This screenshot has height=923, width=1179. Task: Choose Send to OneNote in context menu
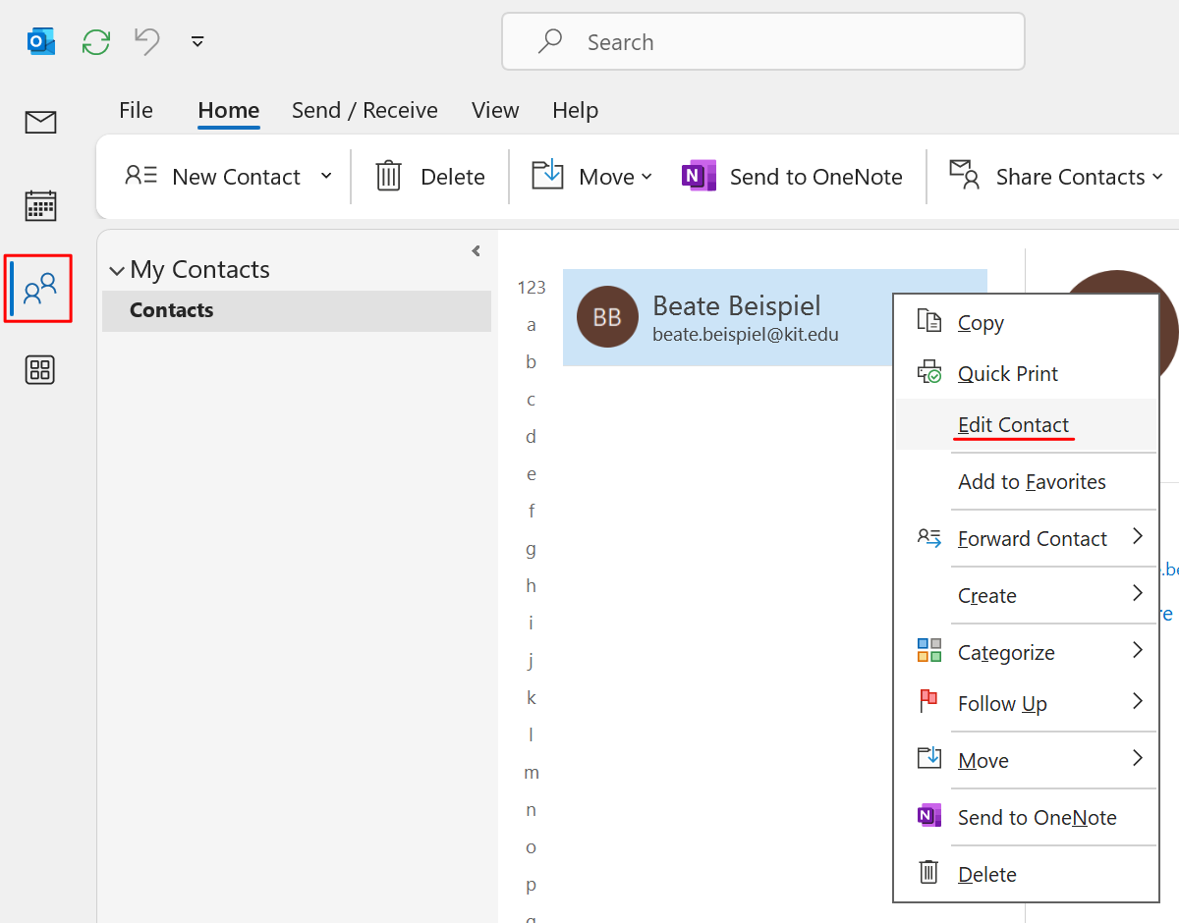[x=1026, y=817]
